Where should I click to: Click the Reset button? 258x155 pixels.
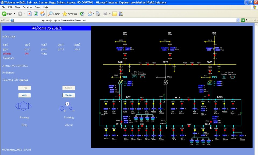click(x=69, y=95)
